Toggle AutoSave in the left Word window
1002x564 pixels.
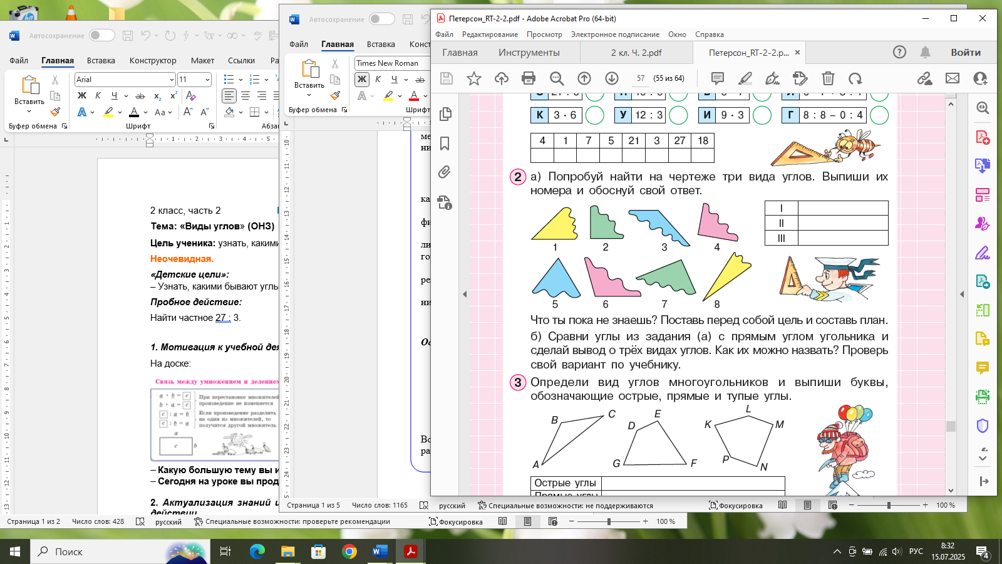101,35
